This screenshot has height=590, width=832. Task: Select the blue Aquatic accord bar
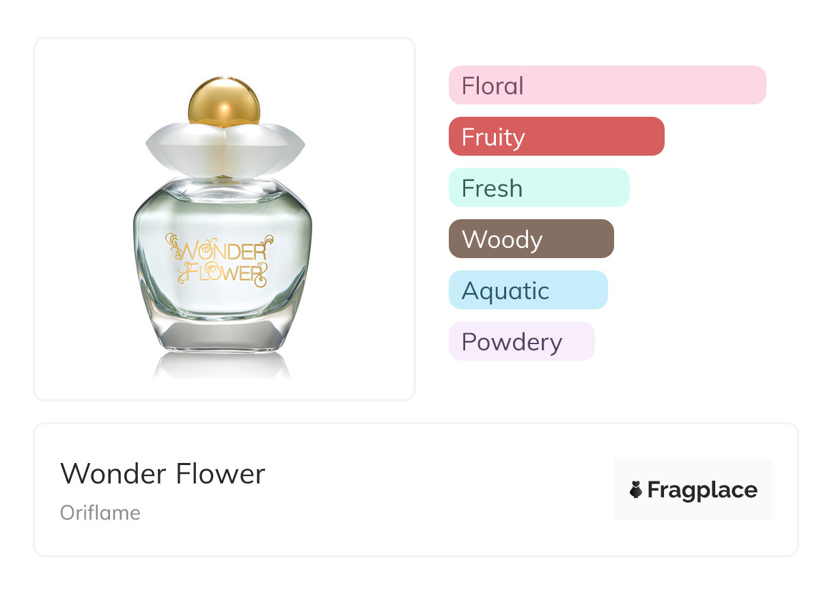tap(527, 290)
